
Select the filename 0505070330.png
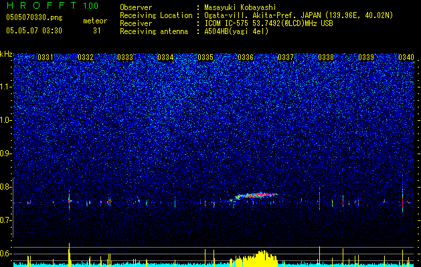(34, 17)
